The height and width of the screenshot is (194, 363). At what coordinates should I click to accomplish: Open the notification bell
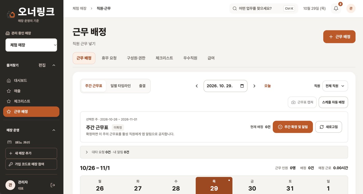[x=336, y=9]
